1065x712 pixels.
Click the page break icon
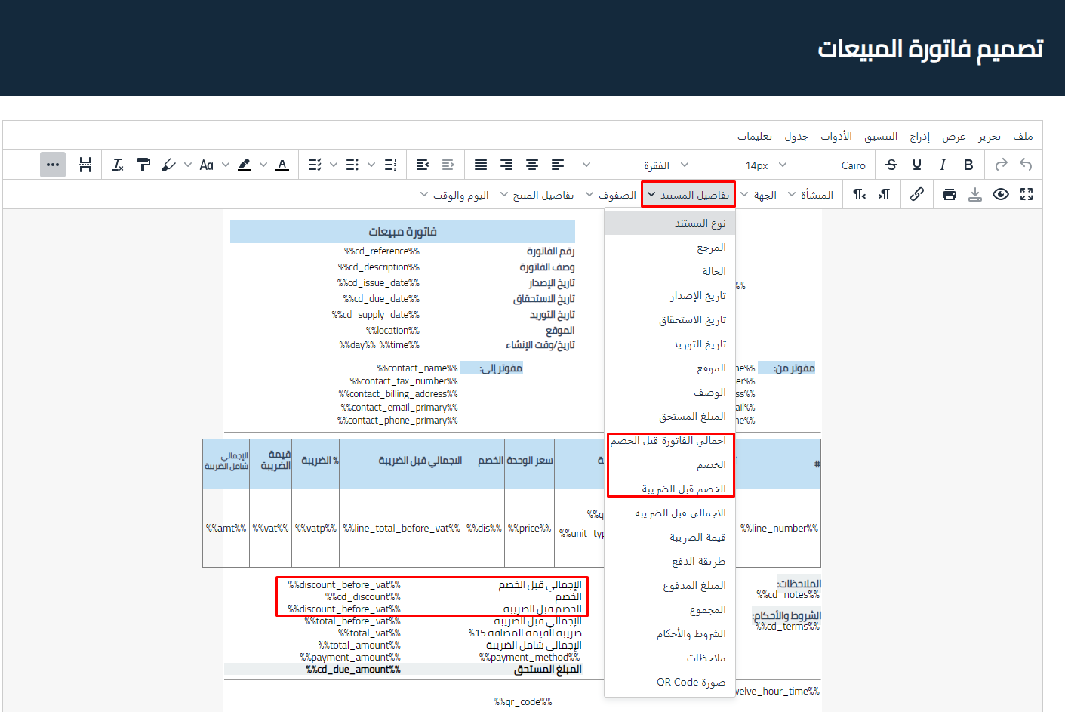pos(85,165)
